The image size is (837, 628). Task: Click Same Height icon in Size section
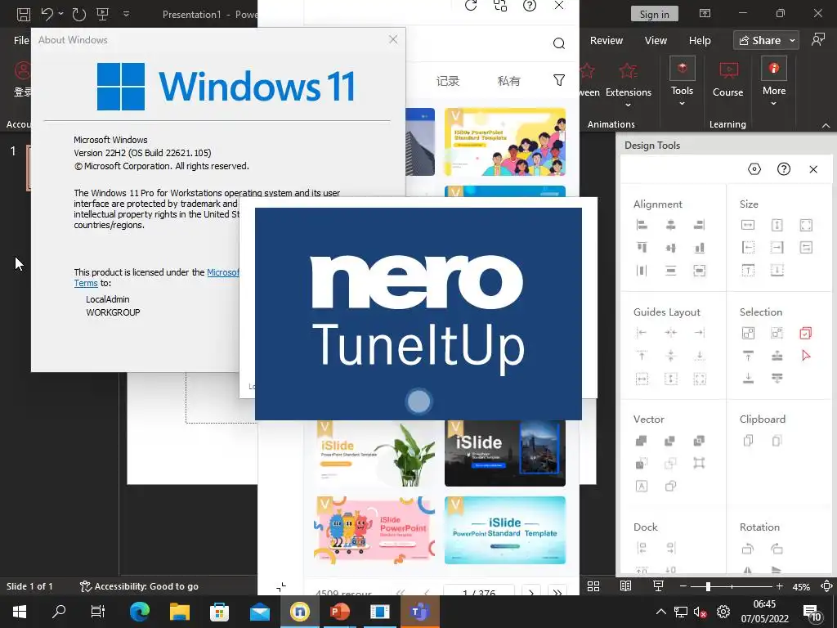click(777, 225)
